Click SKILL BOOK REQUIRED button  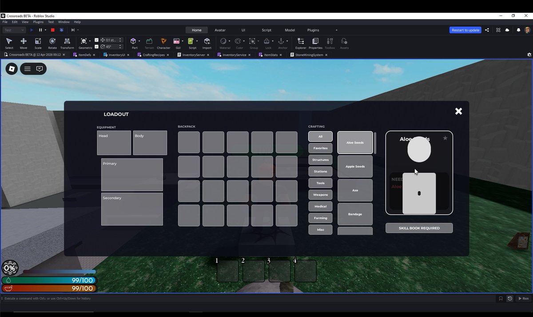pyautogui.click(x=419, y=228)
